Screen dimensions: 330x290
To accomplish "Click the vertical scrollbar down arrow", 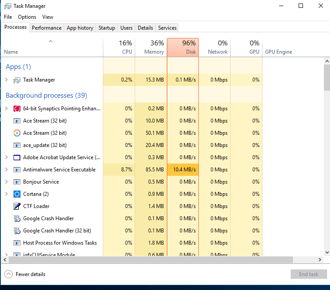I will [327, 252].
